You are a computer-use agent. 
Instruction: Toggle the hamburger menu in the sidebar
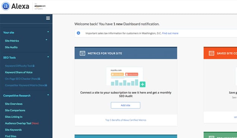(x=48, y=18)
